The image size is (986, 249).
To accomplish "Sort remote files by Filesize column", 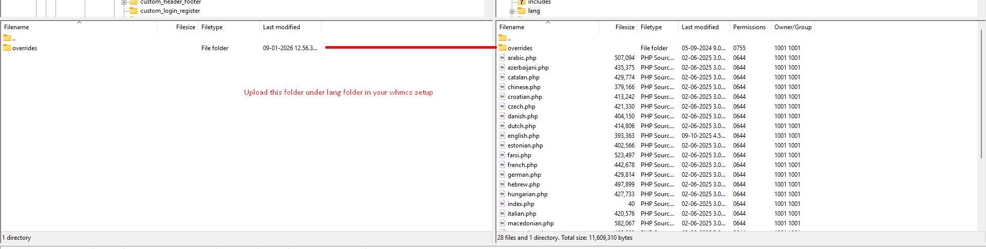I will [624, 27].
